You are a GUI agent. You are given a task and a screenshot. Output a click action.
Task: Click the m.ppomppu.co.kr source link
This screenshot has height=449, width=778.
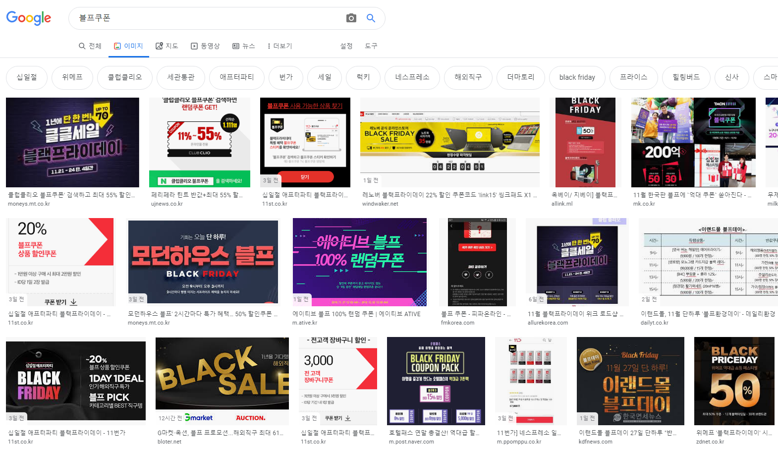pyautogui.click(x=519, y=442)
